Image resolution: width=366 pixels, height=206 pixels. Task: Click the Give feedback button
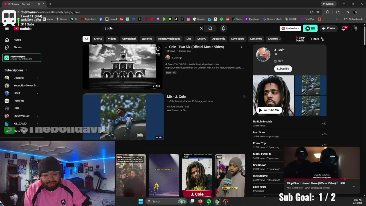(290, 28)
